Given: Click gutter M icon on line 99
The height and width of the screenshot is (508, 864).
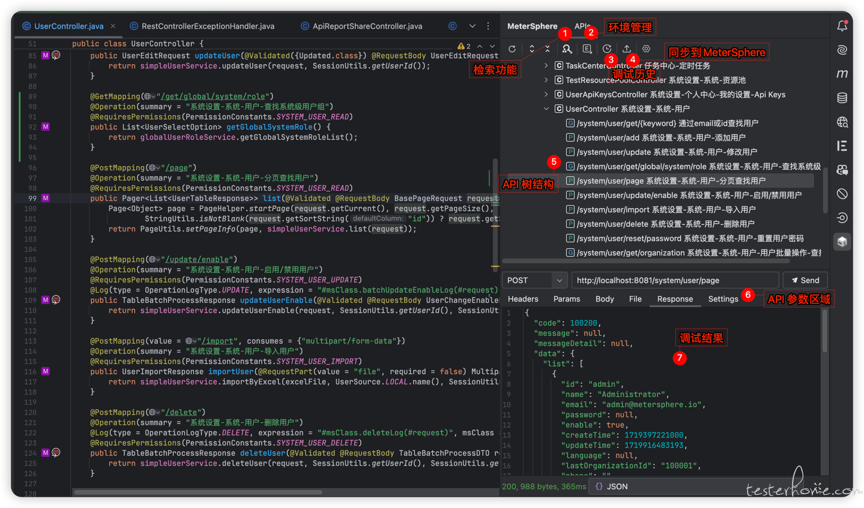Looking at the screenshot, I should point(46,198).
